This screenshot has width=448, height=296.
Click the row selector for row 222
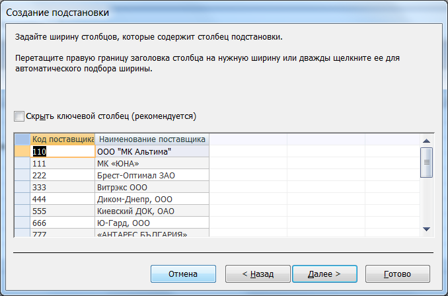tap(22, 176)
